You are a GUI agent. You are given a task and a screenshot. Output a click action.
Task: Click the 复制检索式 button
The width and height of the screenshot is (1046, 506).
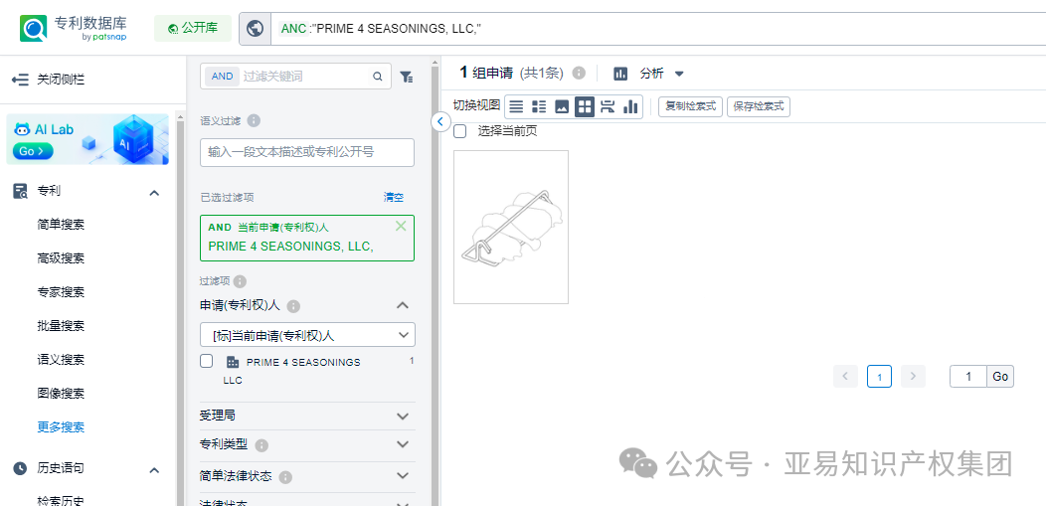[x=690, y=106]
